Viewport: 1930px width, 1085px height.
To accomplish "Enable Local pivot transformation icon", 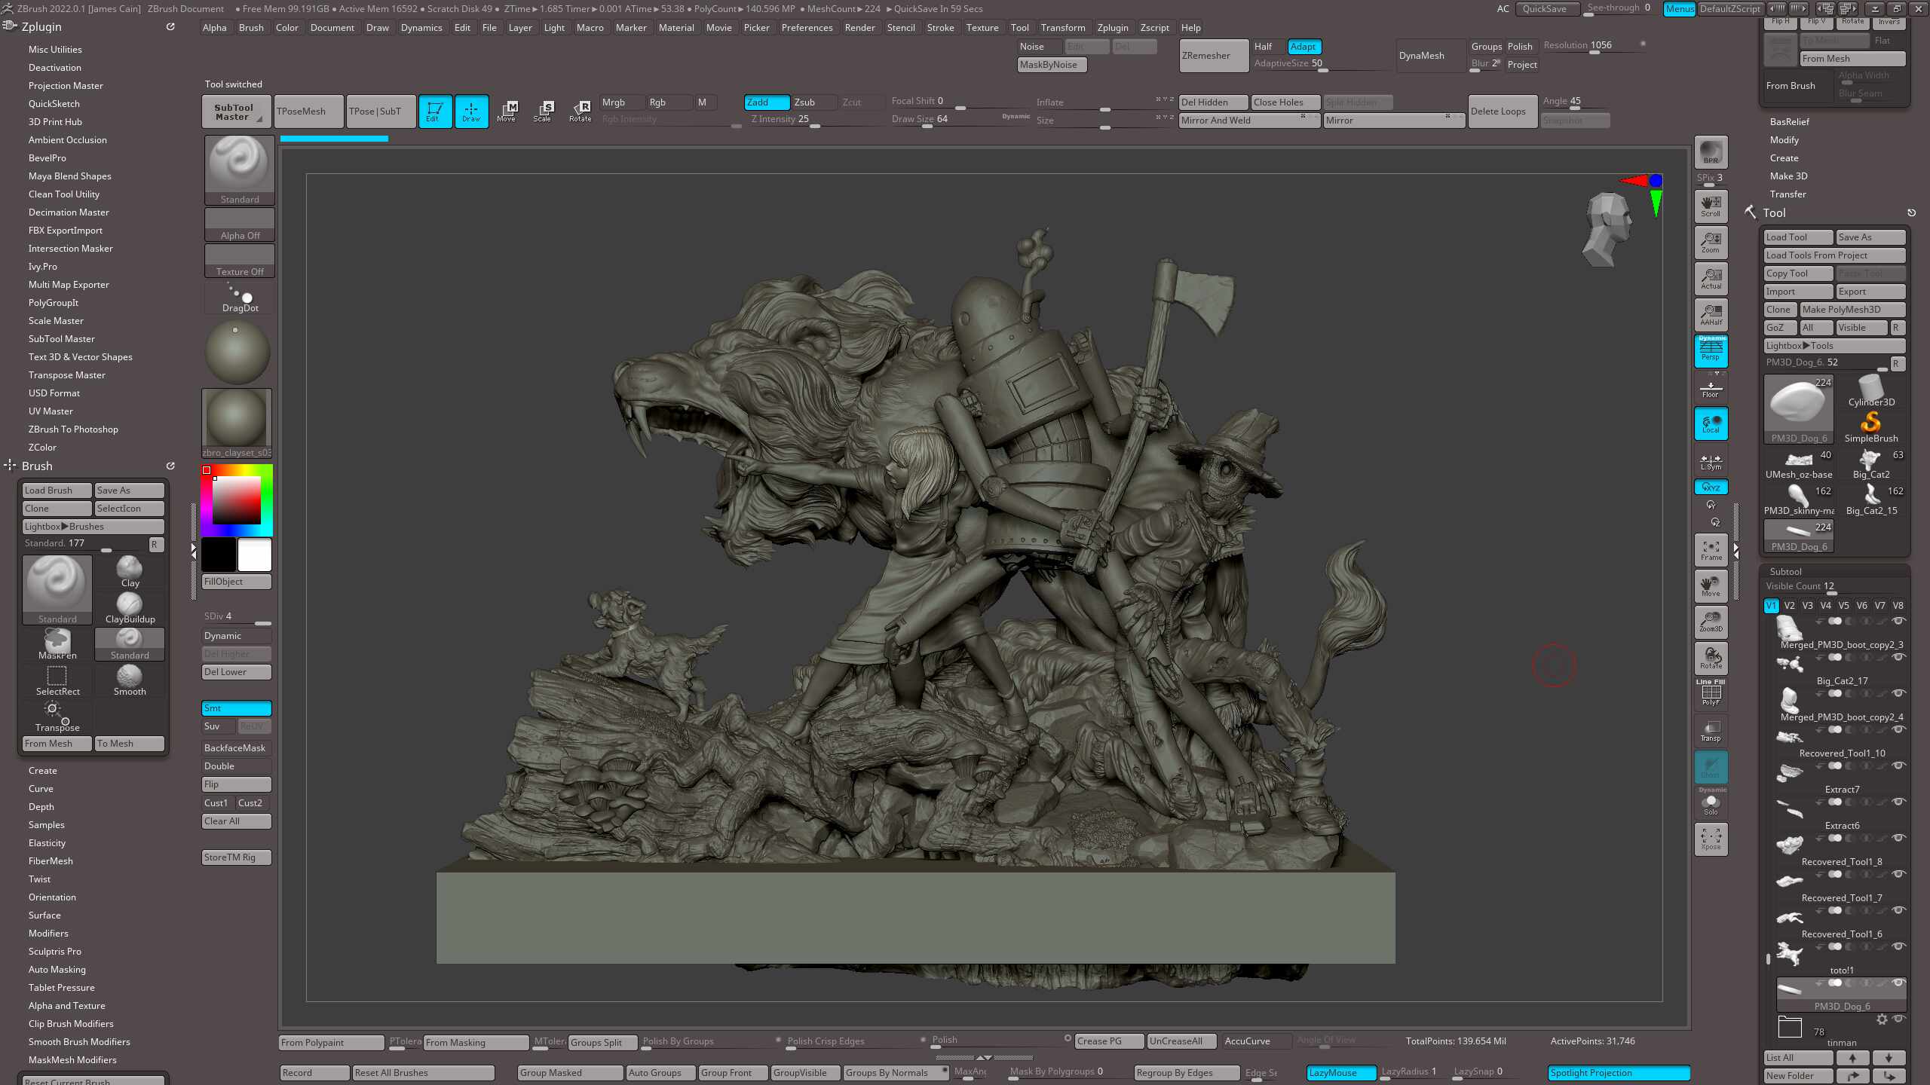I will pos(1710,423).
